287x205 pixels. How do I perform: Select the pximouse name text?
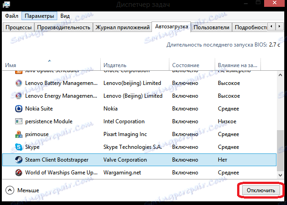[x=37, y=134]
